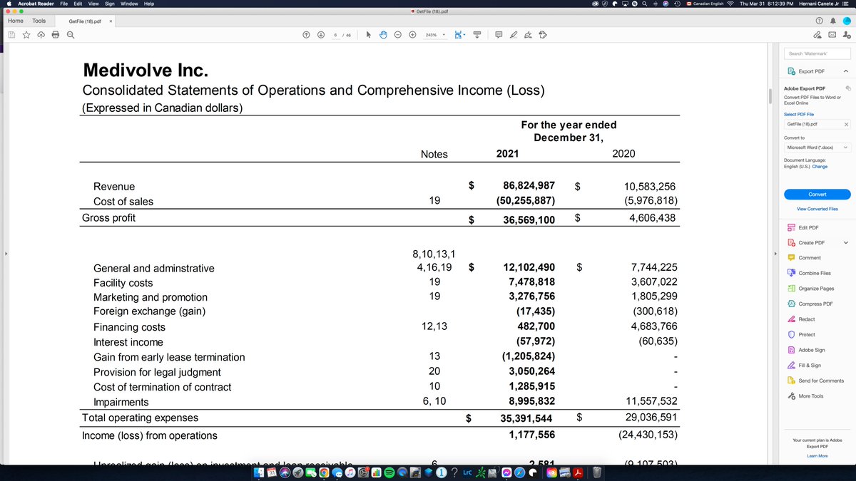Bookmark the file with the star icon
The image size is (856, 481).
point(26,34)
